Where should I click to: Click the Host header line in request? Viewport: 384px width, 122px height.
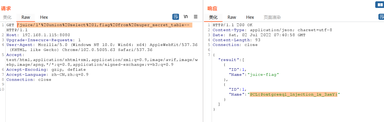click(x=38, y=35)
